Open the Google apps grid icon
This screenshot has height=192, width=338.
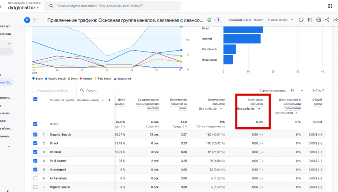coord(330,6)
